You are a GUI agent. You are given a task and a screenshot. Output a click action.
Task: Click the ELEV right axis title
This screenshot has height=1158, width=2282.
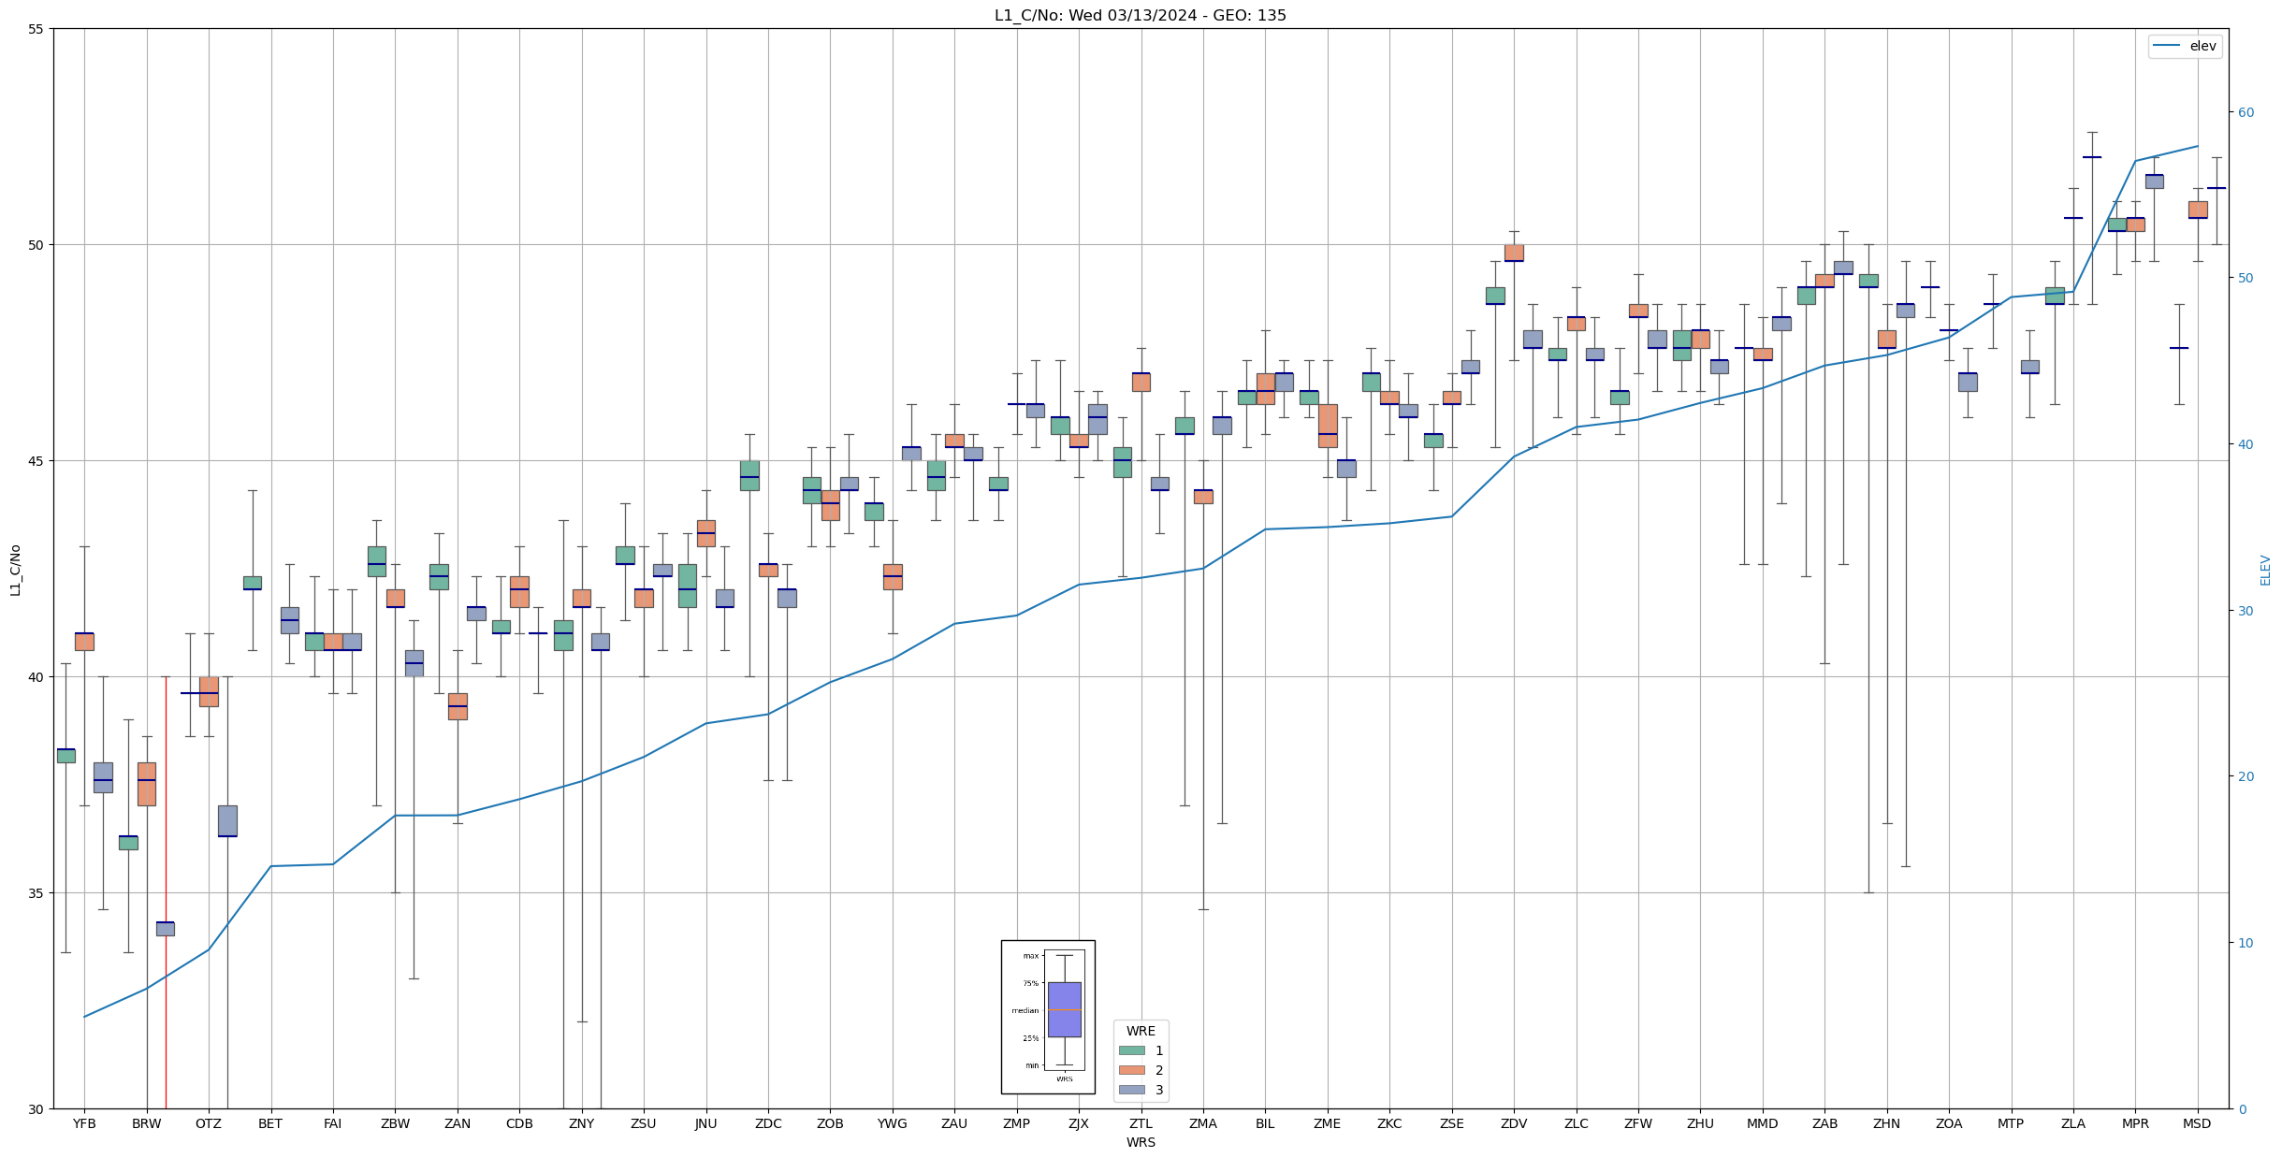2265,570
